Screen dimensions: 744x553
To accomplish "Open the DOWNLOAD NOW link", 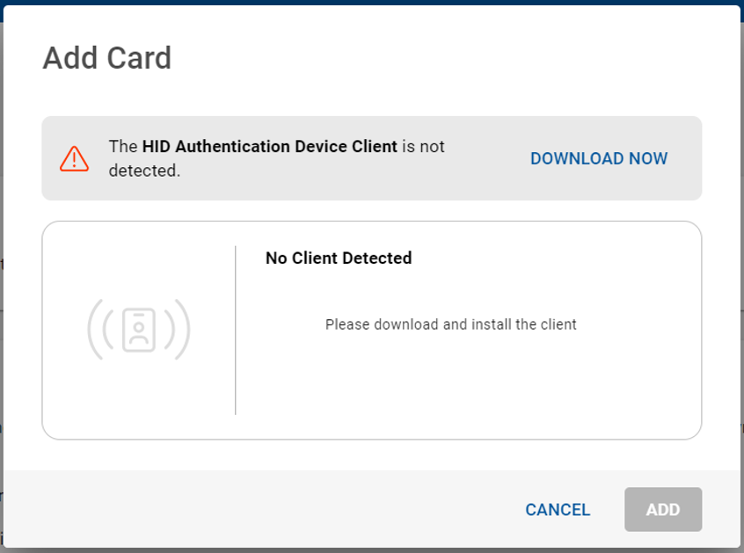I will 599,158.
